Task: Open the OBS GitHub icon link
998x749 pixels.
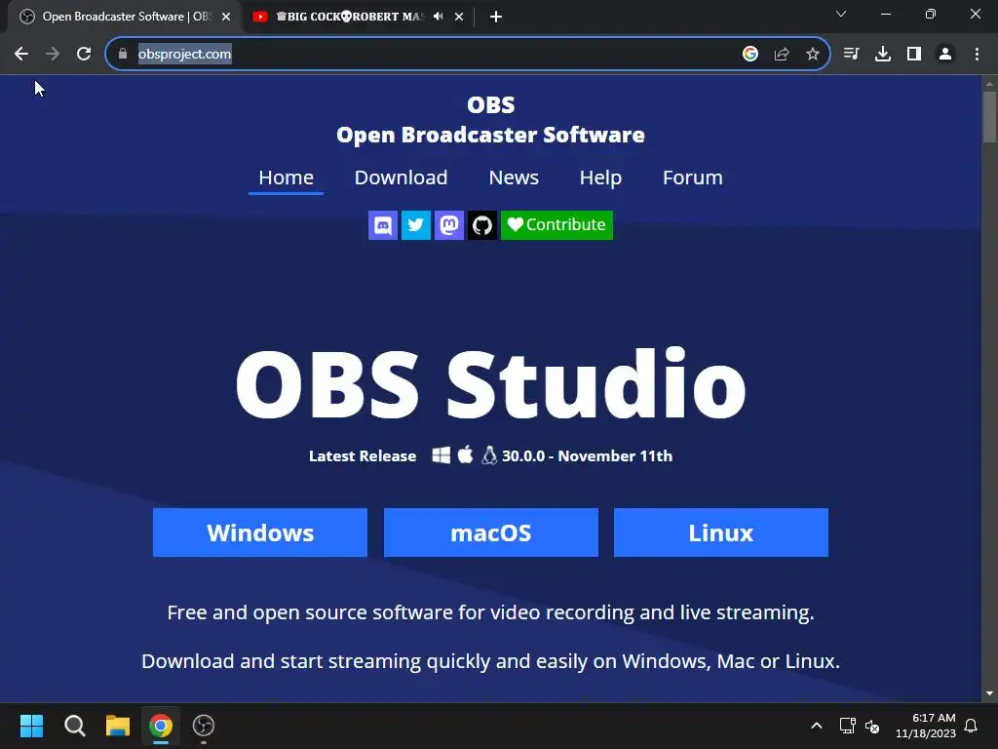Action: [481, 225]
